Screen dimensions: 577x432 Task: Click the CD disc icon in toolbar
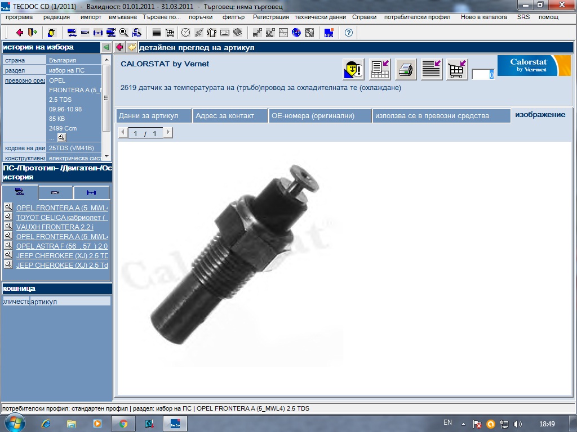(309, 33)
